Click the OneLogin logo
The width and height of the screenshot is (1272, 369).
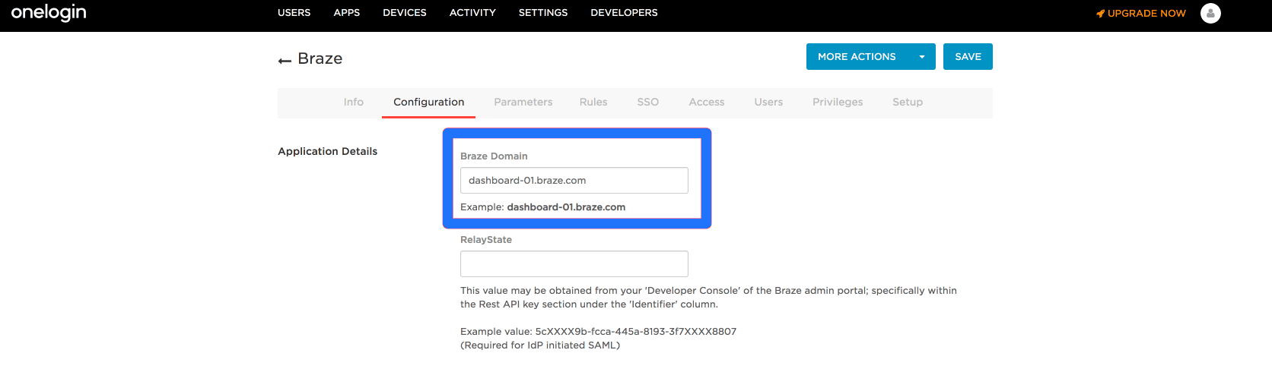point(49,13)
